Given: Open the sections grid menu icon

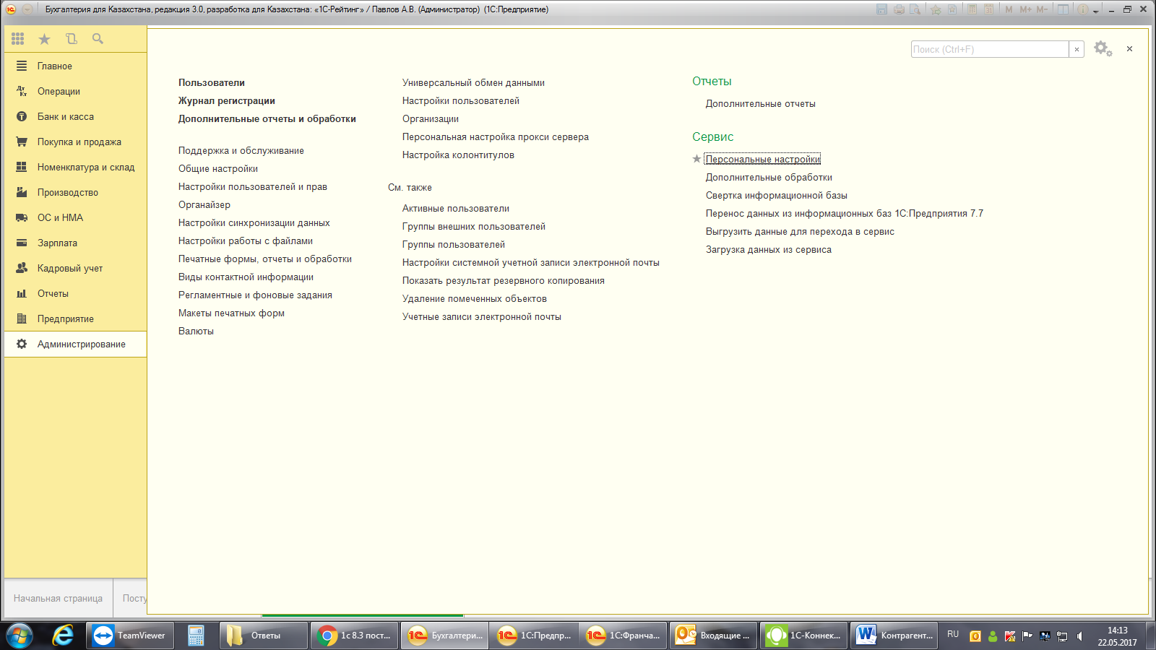Looking at the screenshot, I should click(x=18, y=39).
